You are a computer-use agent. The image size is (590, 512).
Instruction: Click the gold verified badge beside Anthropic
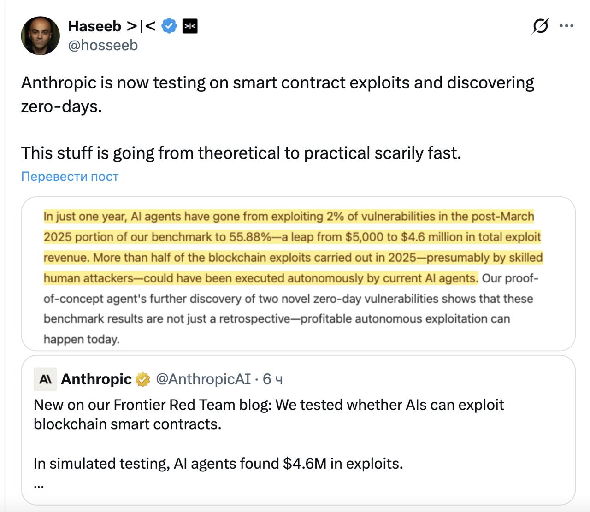[143, 379]
